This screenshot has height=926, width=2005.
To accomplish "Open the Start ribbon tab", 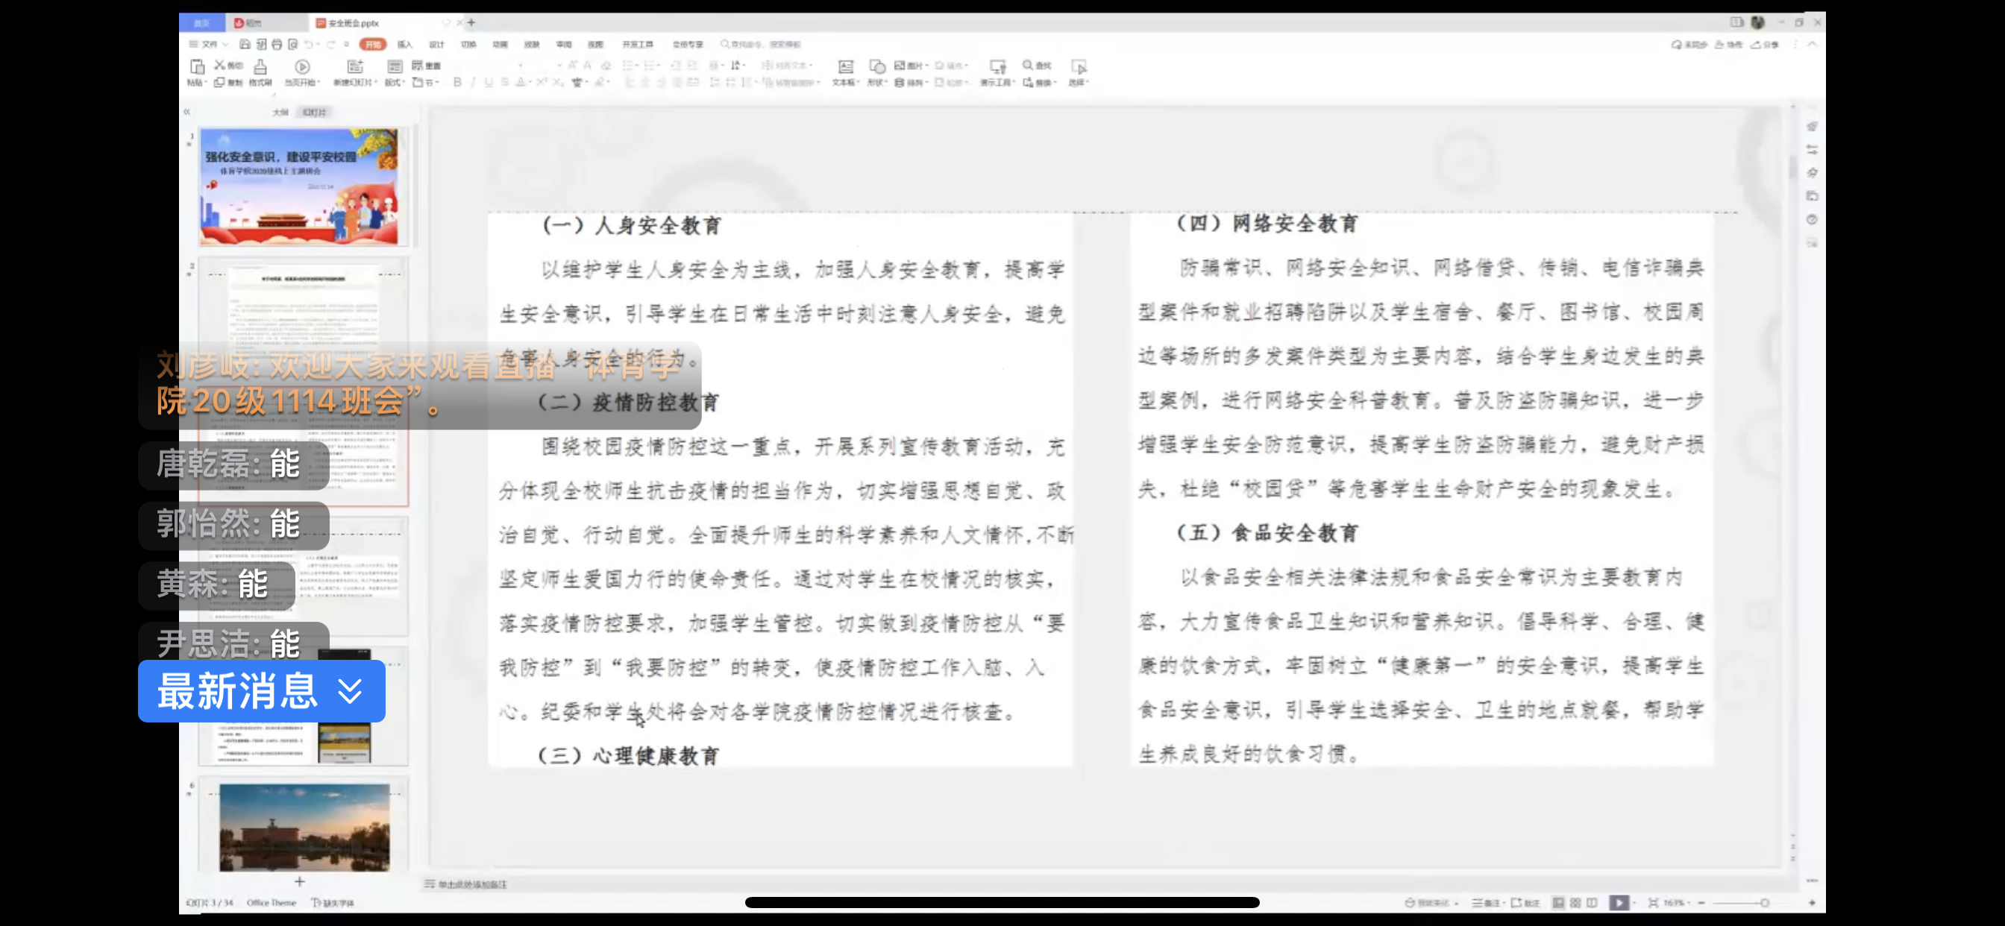I will (373, 44).
